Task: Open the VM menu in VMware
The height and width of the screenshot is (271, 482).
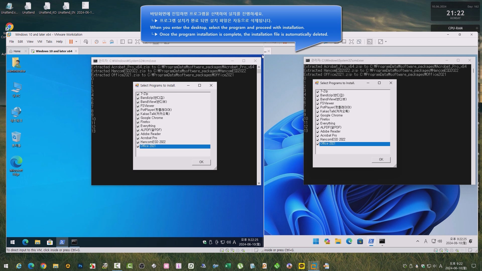Action: (x=40, y=42)
